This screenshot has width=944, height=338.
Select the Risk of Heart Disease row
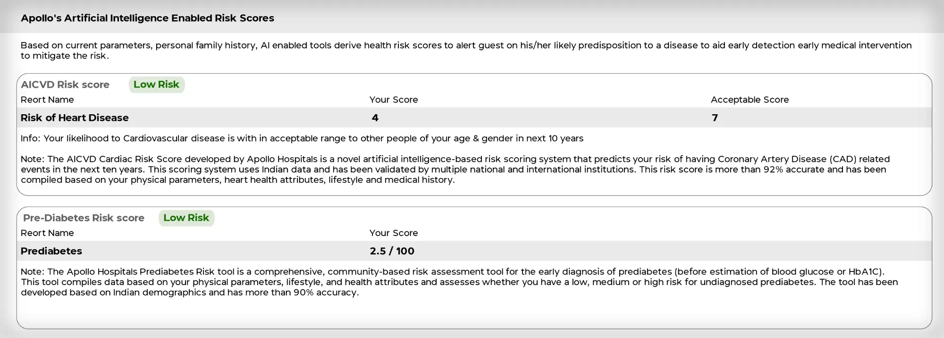tap(474, 118)
